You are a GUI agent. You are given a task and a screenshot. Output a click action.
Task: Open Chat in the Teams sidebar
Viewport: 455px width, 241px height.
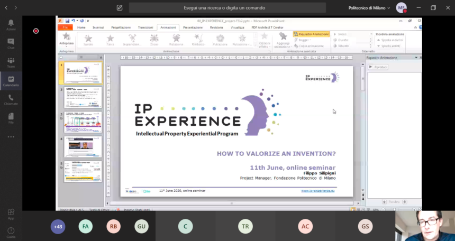(11, 43)
